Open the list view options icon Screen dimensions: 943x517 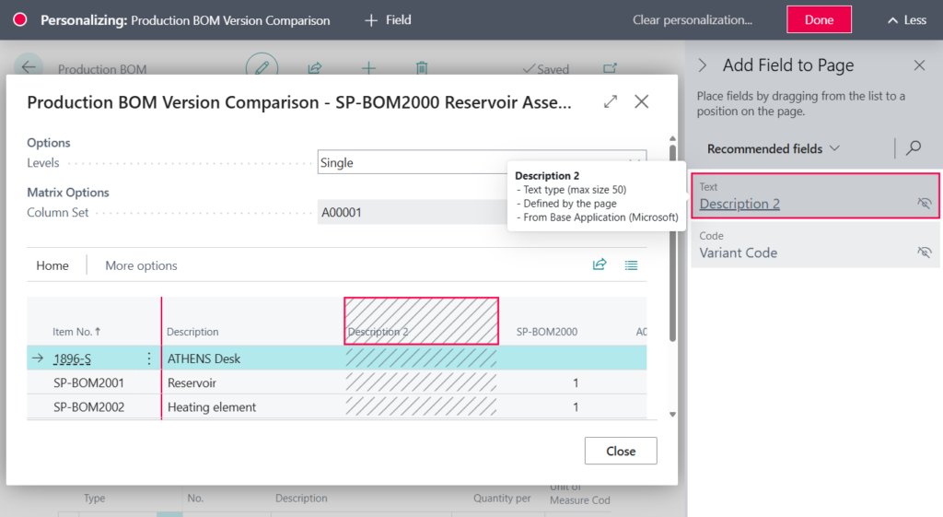[x=631, y=265]
